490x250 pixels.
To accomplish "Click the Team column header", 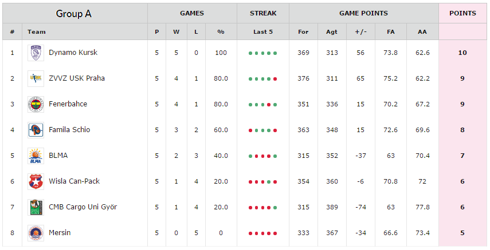I will click(x=37, y=32).
